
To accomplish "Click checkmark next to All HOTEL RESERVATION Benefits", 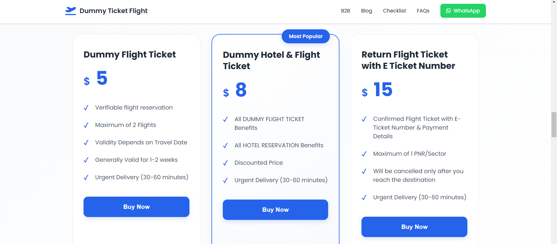I will [225, 146].
